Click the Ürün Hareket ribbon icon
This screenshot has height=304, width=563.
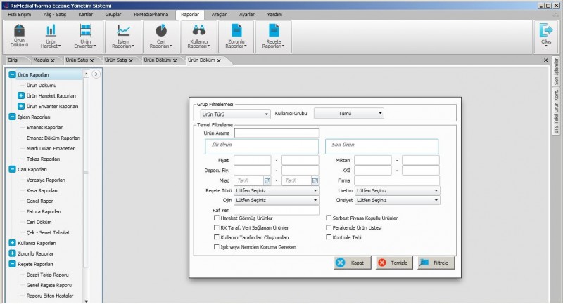click(x=51, y=31)
